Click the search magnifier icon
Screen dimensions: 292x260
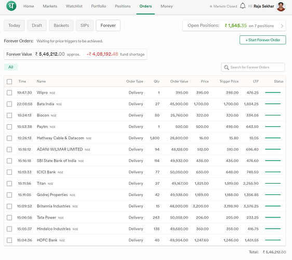226,67
